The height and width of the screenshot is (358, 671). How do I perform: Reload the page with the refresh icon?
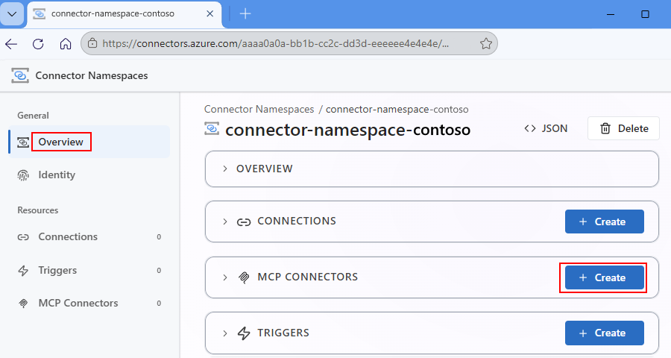[38, 44]
